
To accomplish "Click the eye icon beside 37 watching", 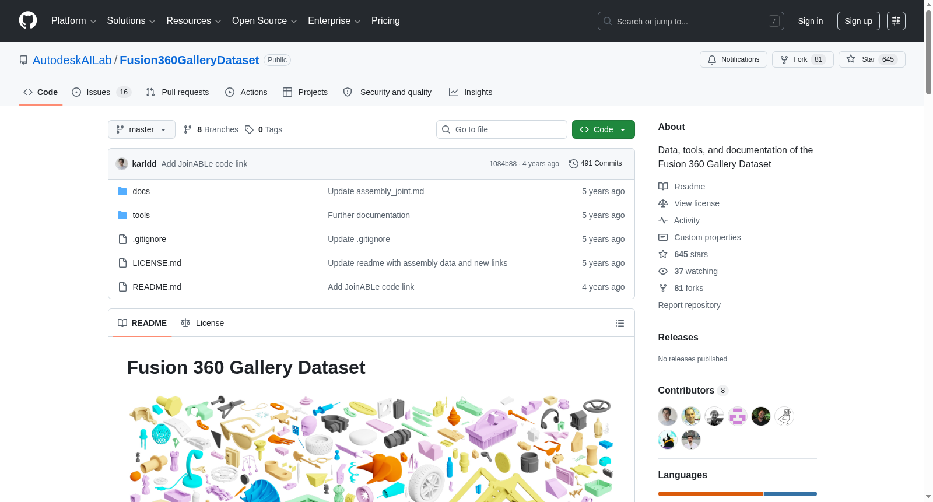I will (663, 271).
